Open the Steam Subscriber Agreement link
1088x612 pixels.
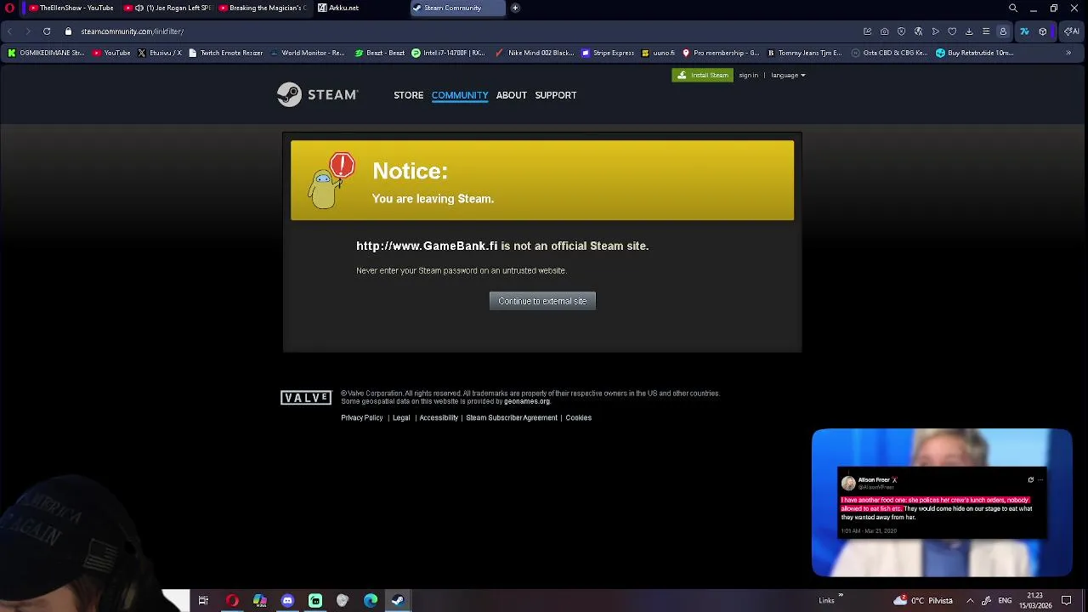click(512, 417)
